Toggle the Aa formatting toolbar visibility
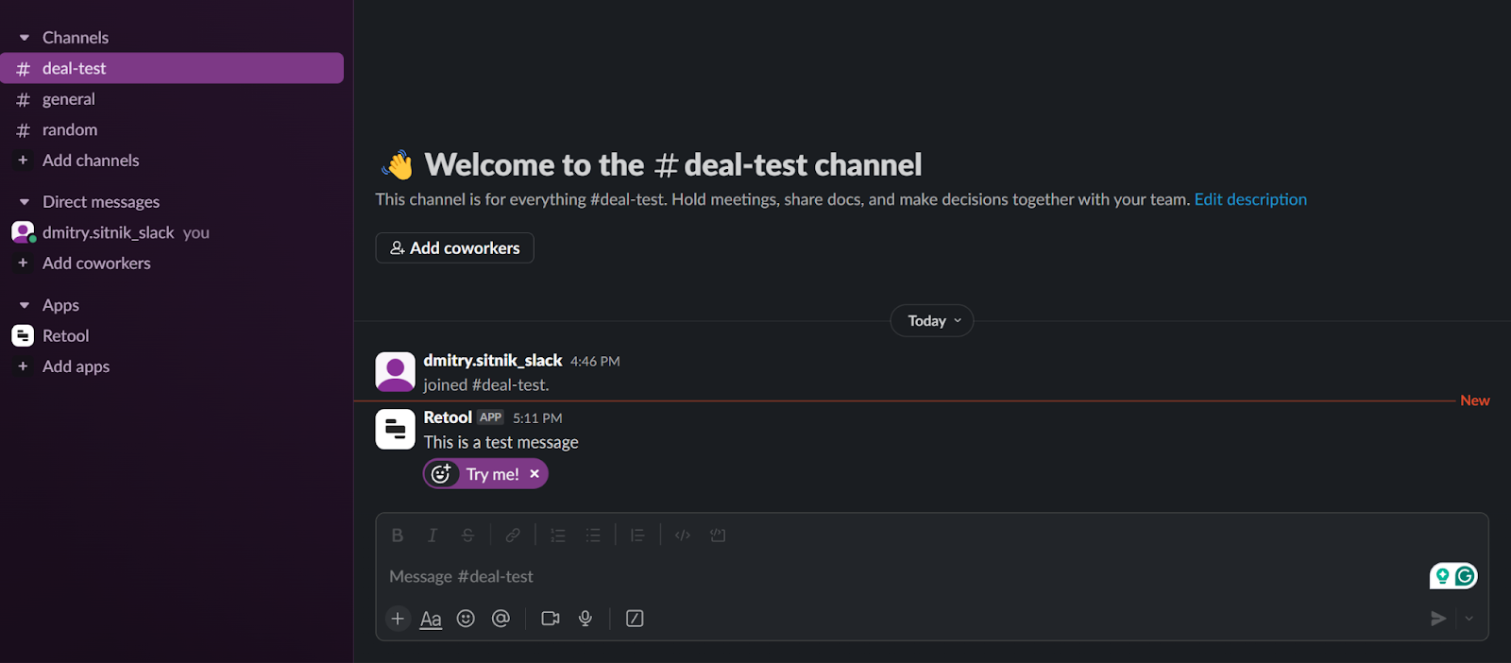This screenshot has width=1511, height=663. 431,619
